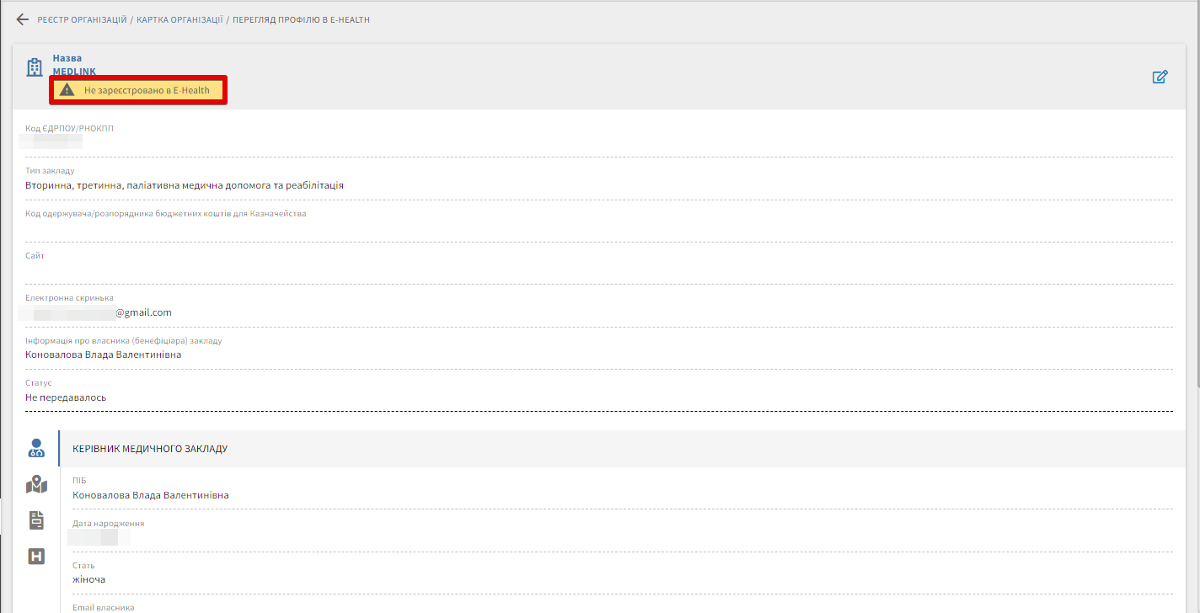Click the owner name under Інформація про власника
1200x613 pixels.
(x=103, y=354)
